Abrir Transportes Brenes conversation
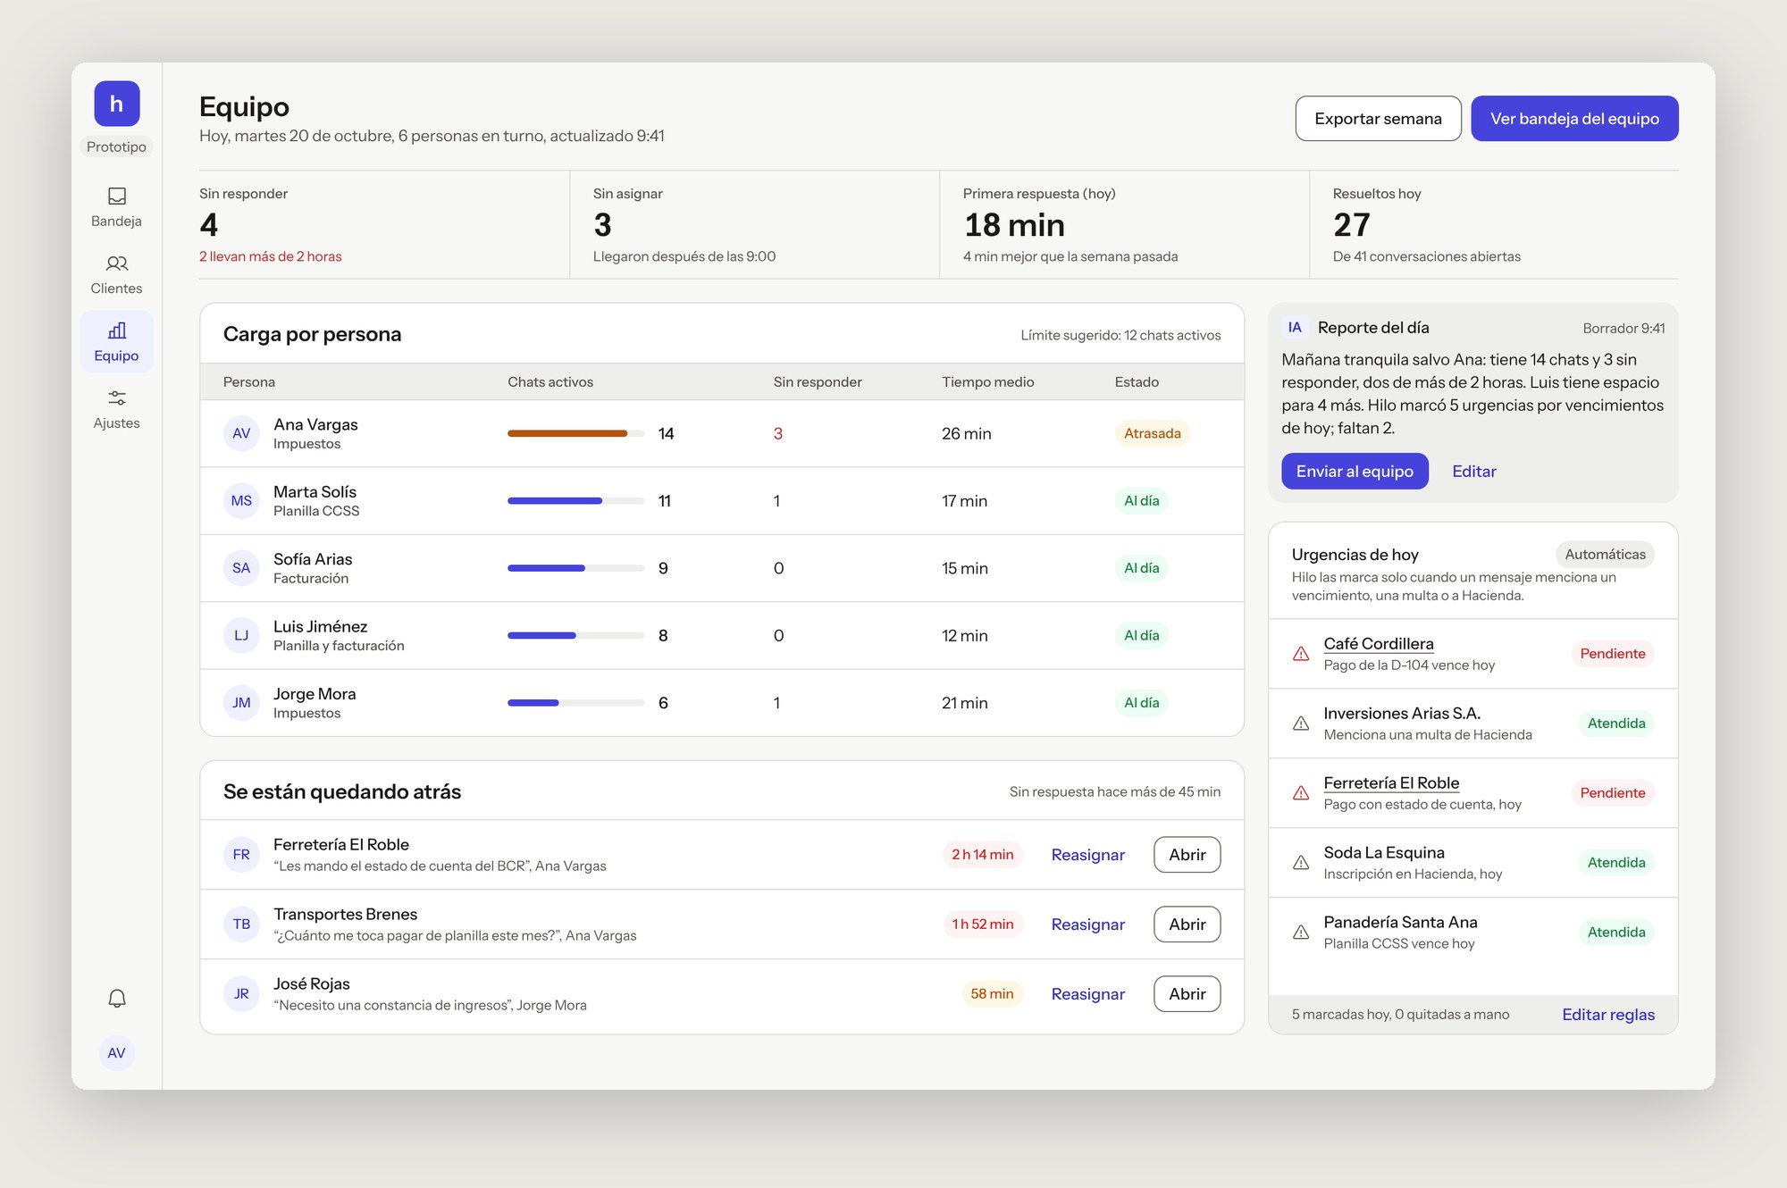The image size is (1787, 1188). coord(1187,924)
